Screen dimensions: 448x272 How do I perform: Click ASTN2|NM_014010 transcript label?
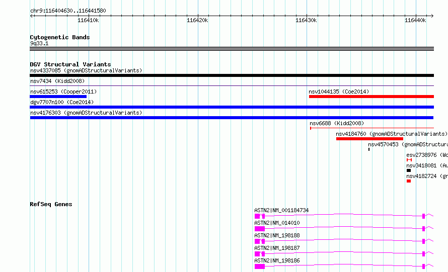pyautogui.click(x=277, y=223)
